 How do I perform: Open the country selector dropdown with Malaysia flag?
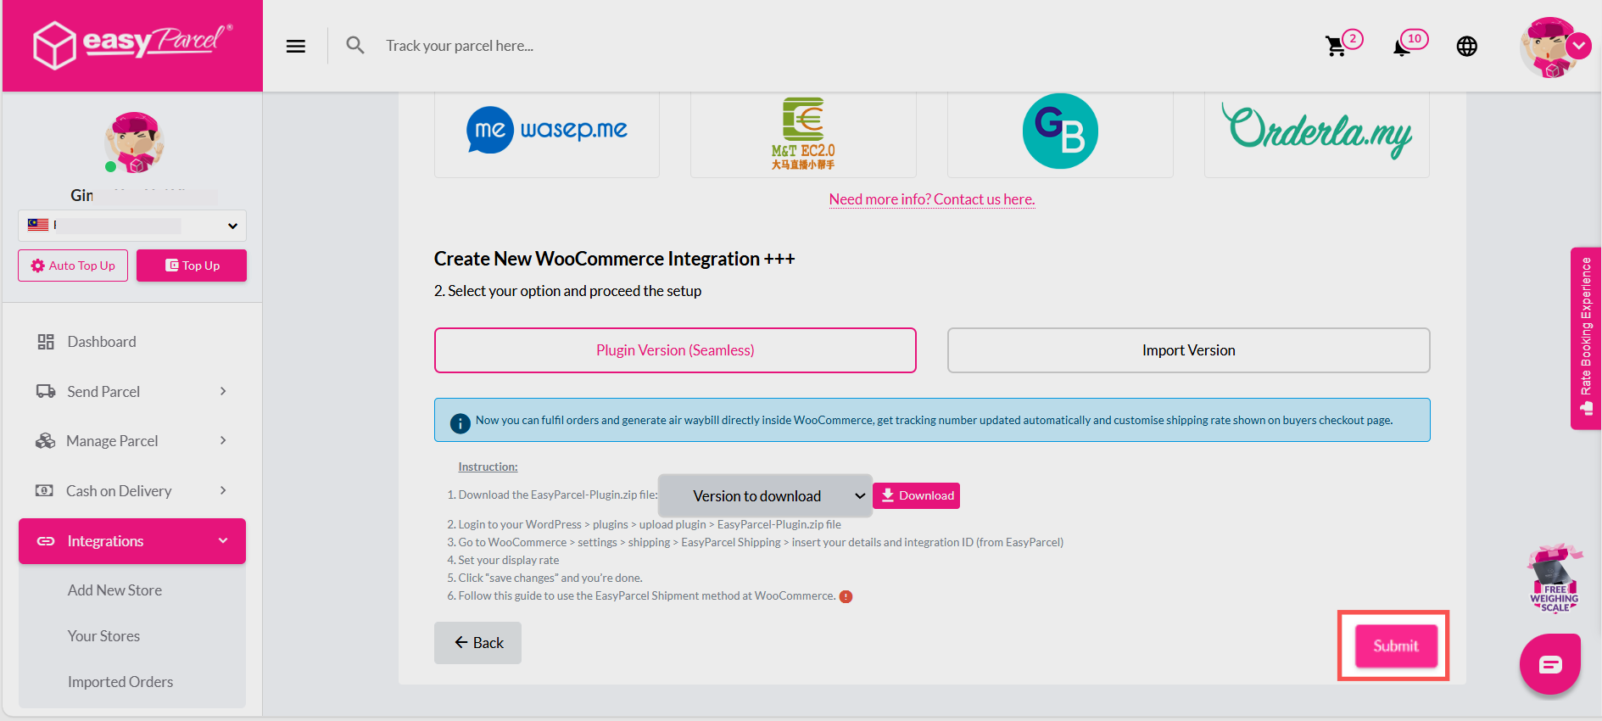pos(132,226)
